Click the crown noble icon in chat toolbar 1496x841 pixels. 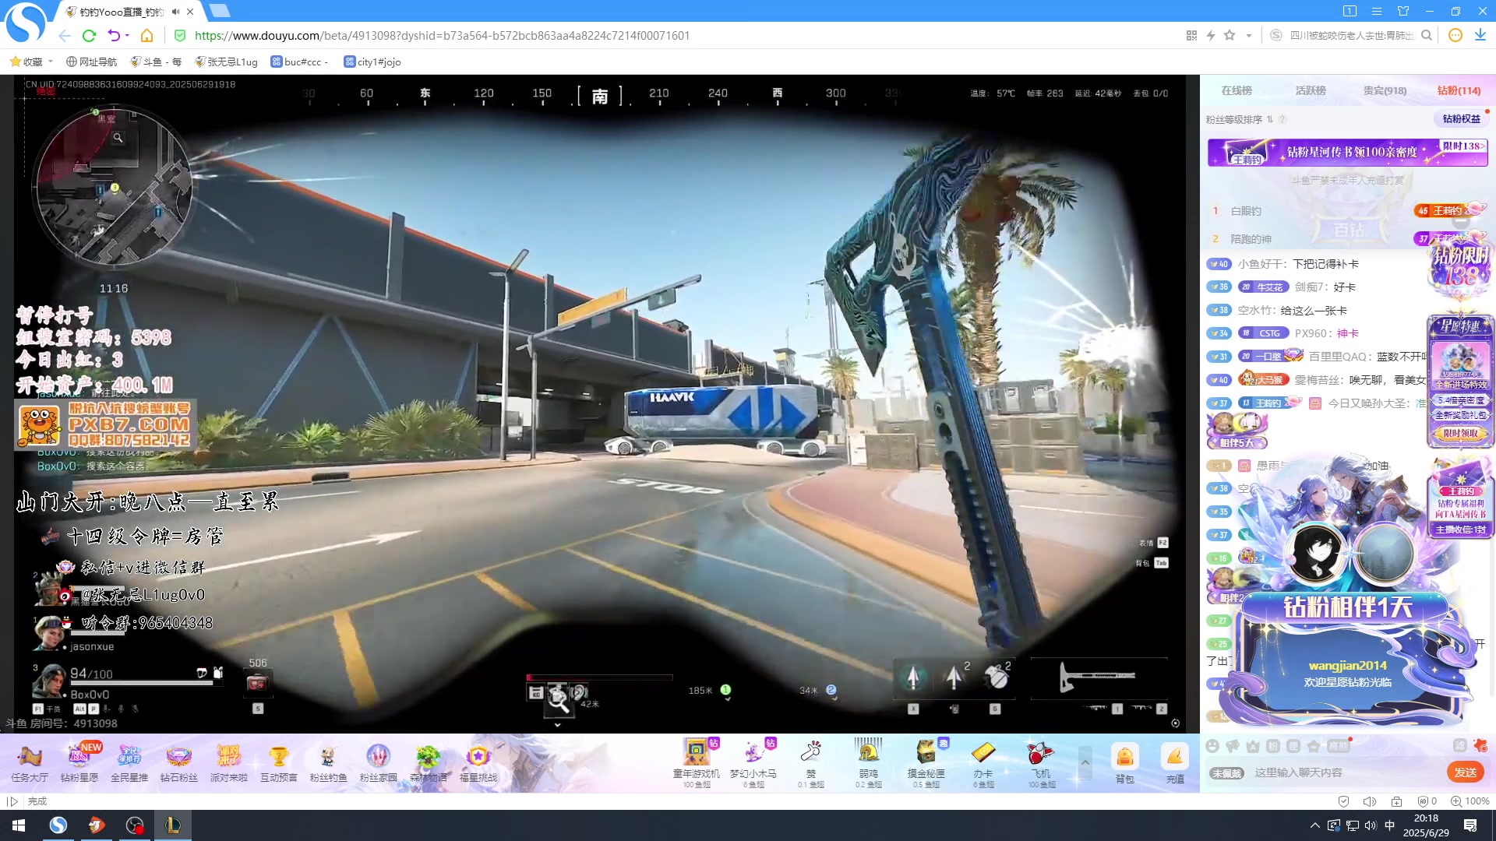coord(1253,746)
